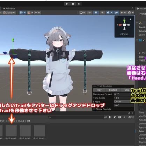This screenshot has width=146, height=146.
Task: Open the Global handle rotation dropdown
Action: 9,13
